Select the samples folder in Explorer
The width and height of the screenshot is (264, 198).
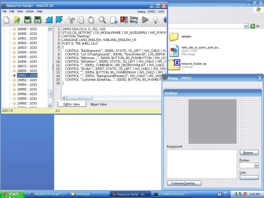pos(180,36)
